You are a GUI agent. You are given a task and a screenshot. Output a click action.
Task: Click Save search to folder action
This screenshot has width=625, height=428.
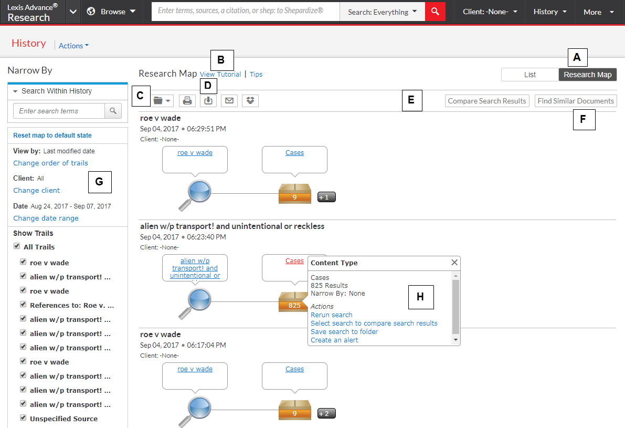(344, 331)
